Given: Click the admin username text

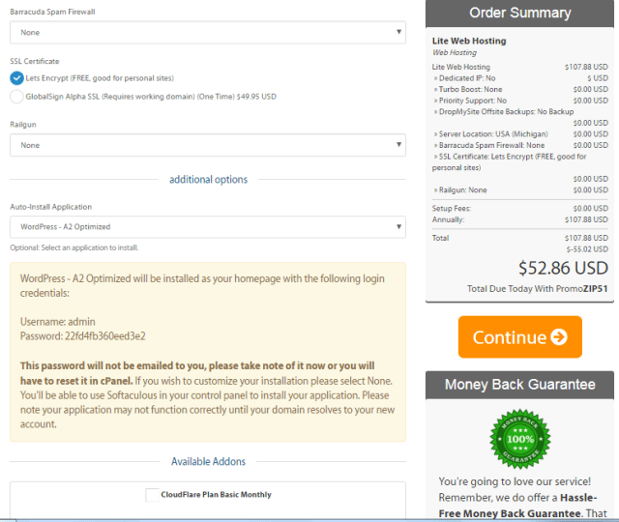Looking at the screenshot, I should [80, 321].
